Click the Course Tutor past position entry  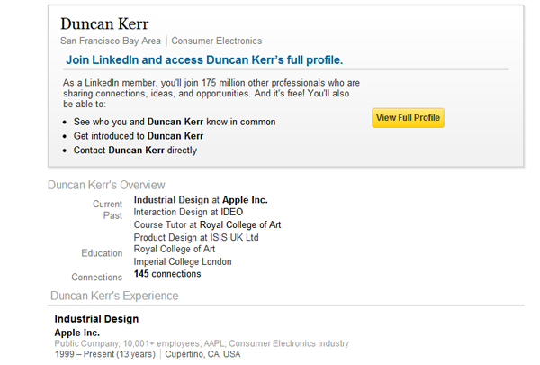pos(207,224)
